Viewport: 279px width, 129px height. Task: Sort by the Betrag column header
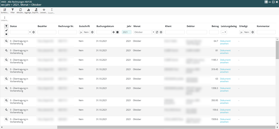(x=215, y=26)
